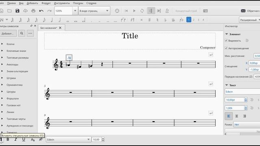Save the score with the floppy icon
The height and width of the screenshot is (146, 260).
click(17, 11)
